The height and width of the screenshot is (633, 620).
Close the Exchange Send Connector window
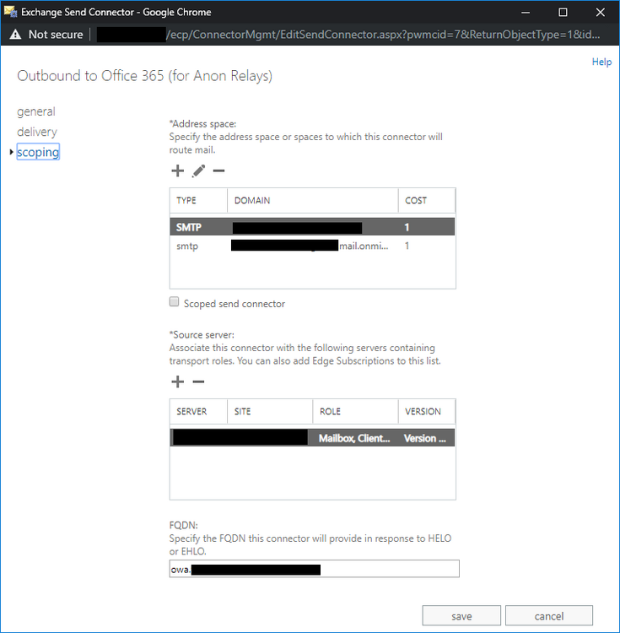(x=601, y=12)
